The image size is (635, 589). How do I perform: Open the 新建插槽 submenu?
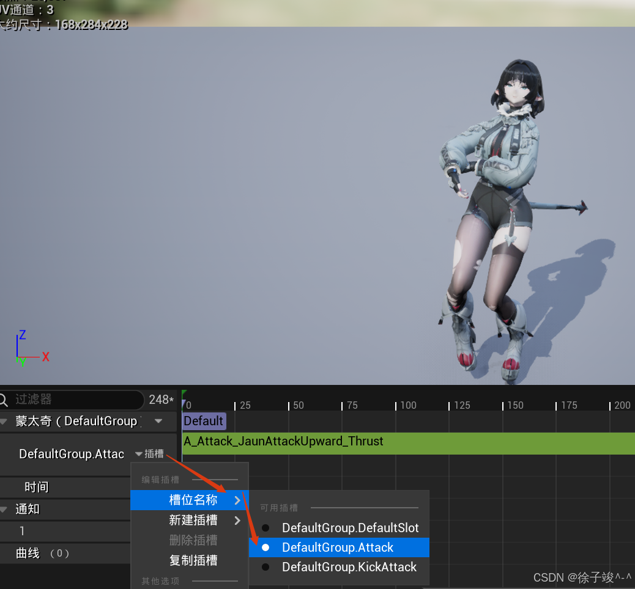pyautogui.click(x=189, y=520)
